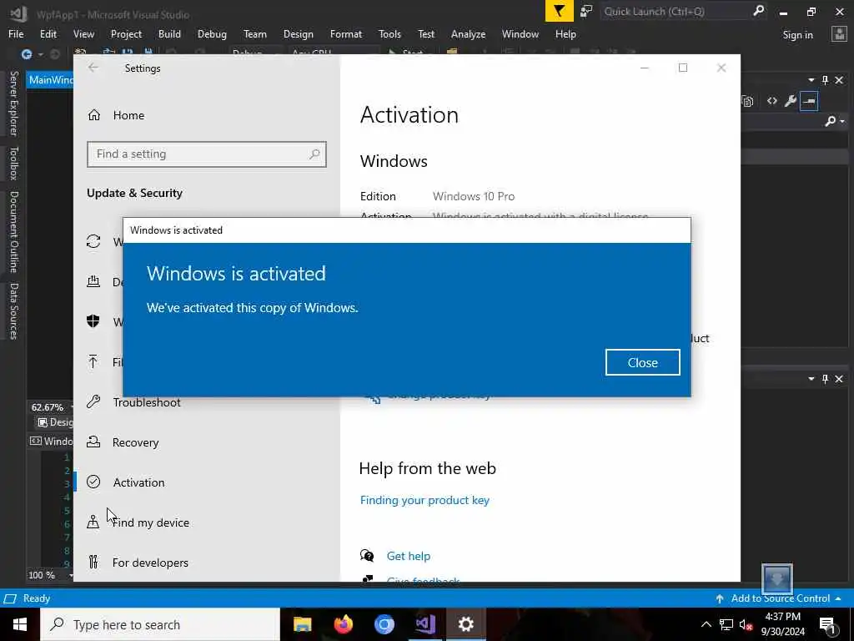Click the yellow notifications flag icon

coord(560,11)
